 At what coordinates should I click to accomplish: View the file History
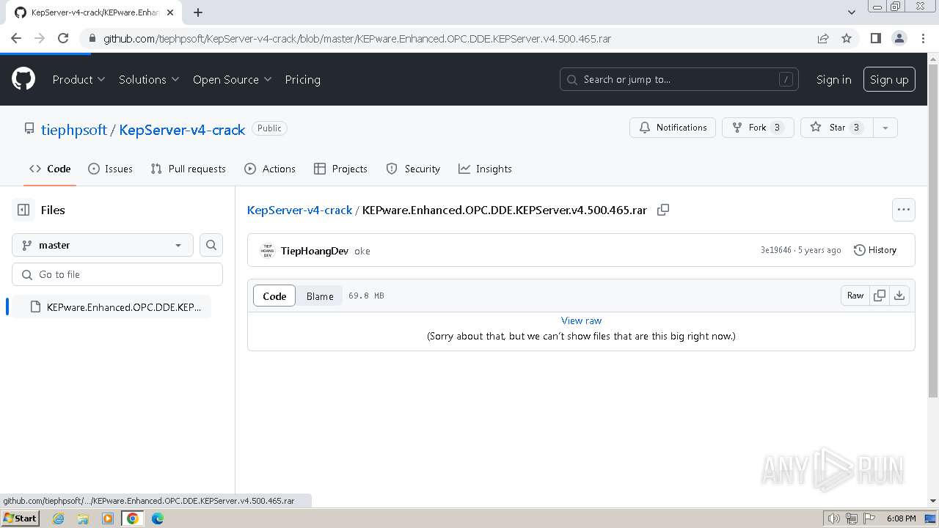[x=875, y=250]
